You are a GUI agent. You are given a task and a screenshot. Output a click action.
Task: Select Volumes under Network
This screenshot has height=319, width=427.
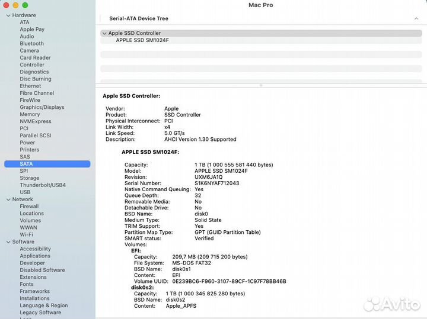30,220
